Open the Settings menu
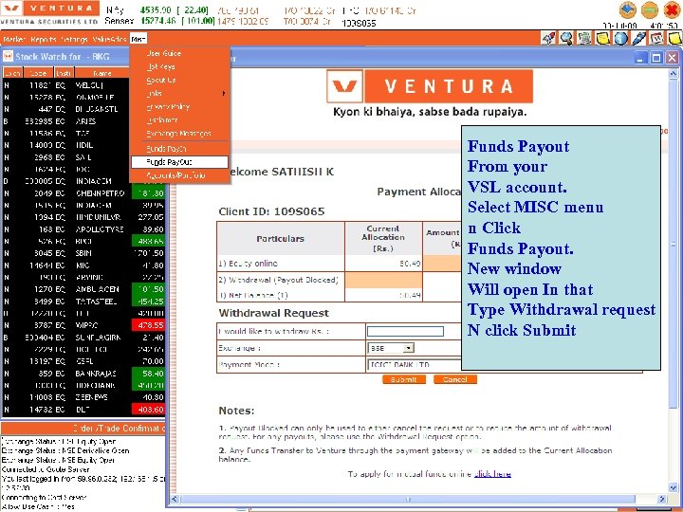683x512 pixels. click(x=74, y=39)
